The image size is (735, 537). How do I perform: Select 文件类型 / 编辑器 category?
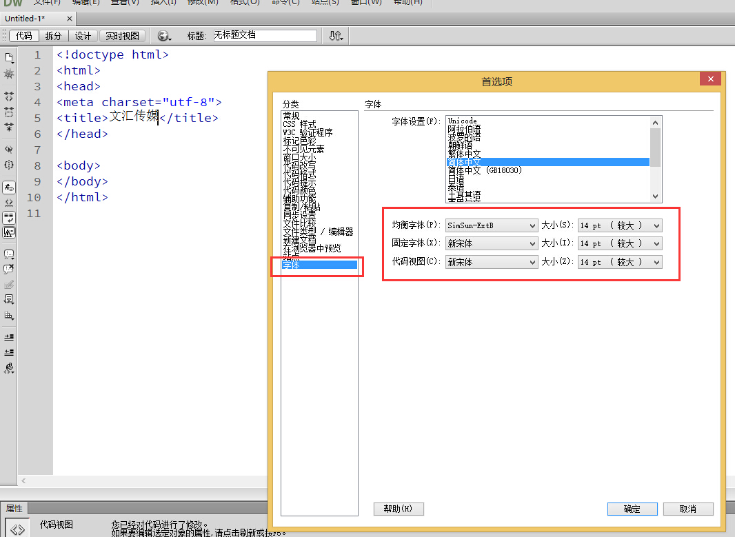pos(319,232)
